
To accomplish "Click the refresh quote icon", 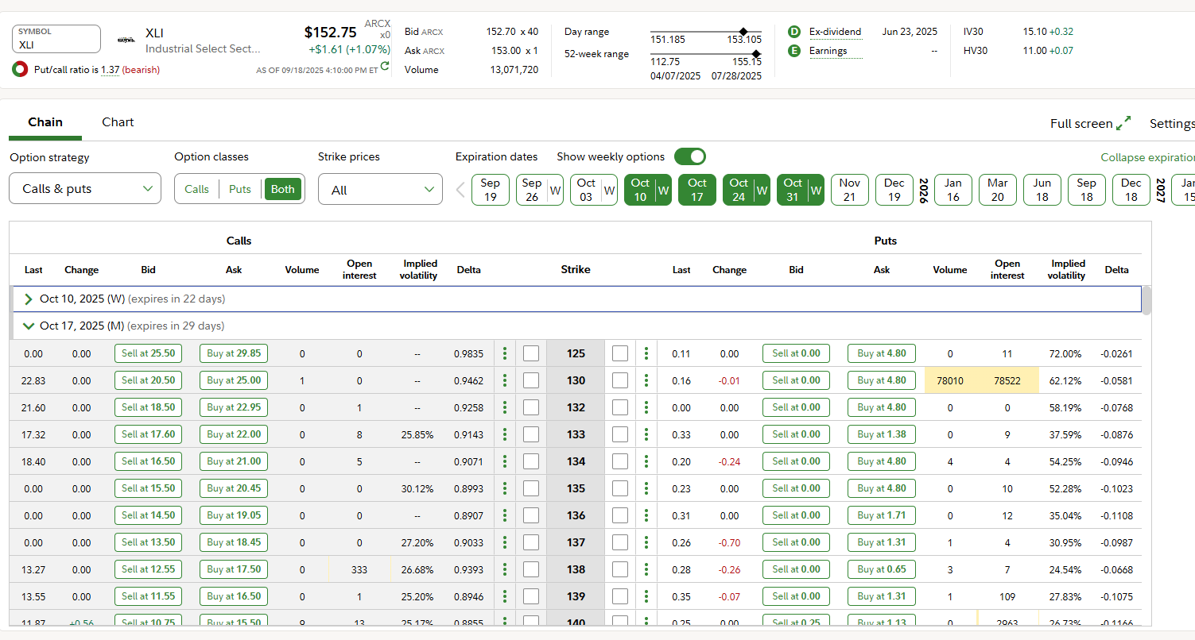I will tap(386, 67).
